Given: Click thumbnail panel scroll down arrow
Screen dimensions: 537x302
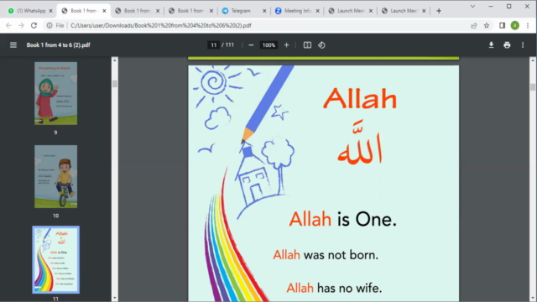Looking at the screenshot, I should click(115, 298).
